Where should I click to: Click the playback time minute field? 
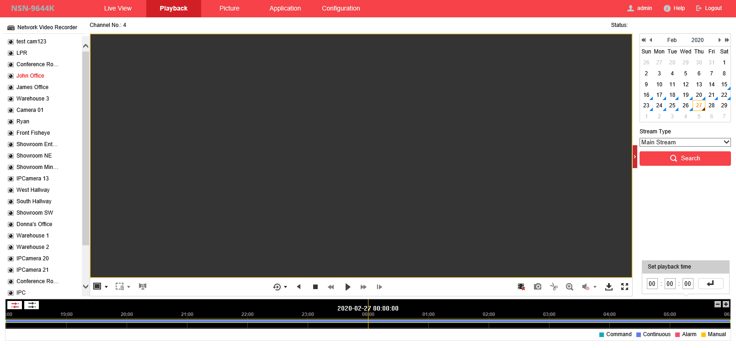click(x=670, y=284)
